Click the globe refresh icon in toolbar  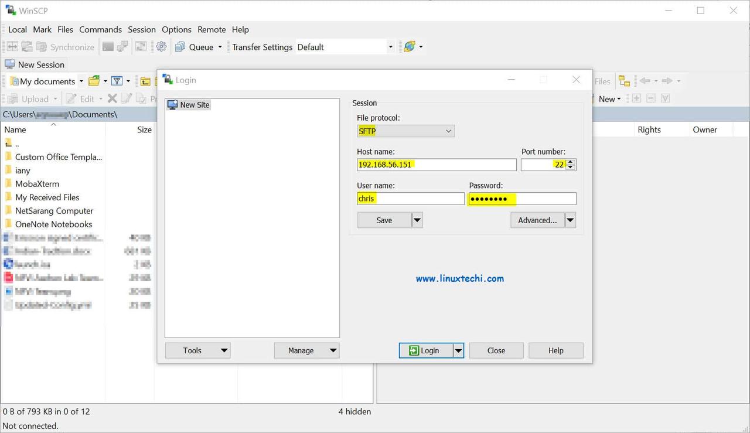point(409,47)
